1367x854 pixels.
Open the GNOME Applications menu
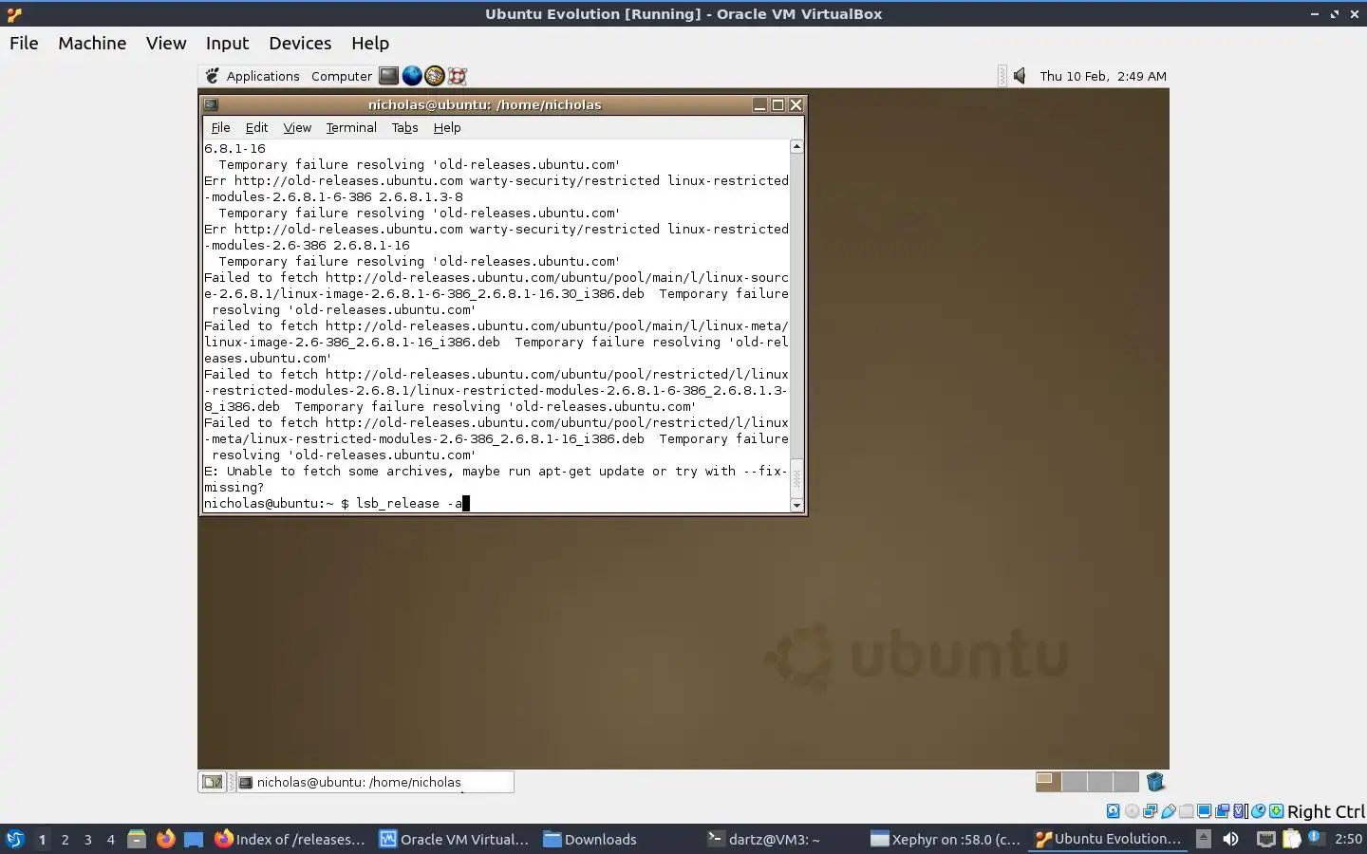click(x=253, y=76)
